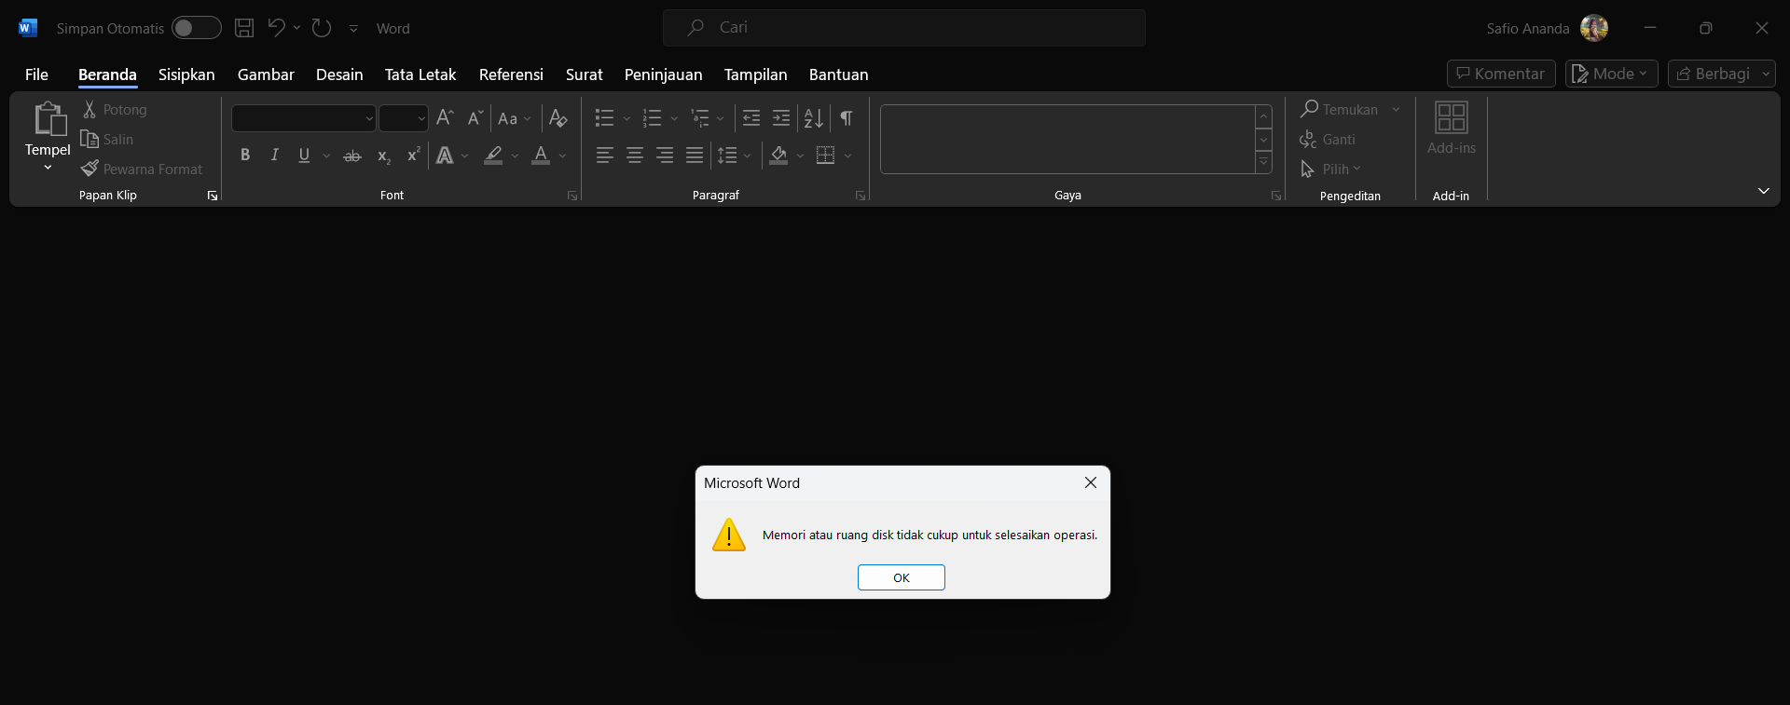Open the Tampilan tab

point(755,75)
